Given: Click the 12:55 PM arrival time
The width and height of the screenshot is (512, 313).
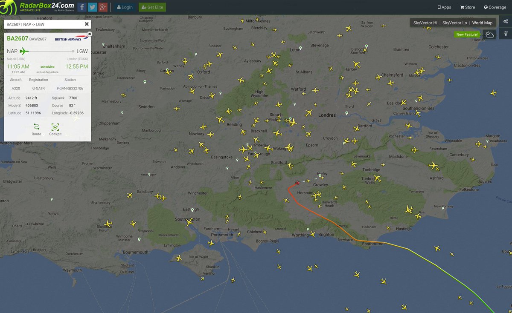Looking at the screenshot, I should (x=77, y=66).
